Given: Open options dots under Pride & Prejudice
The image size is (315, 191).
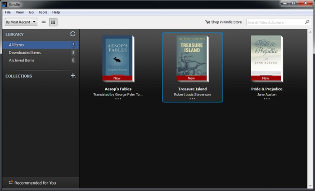Looking at the screenshot, I should tap(267, 99).
